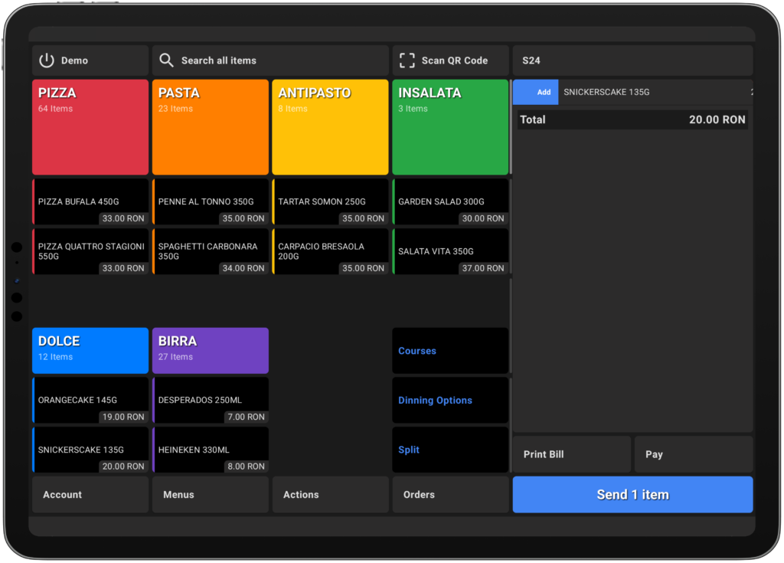Open the PASTA category tile
Image resolution: width=784 pixels, height=563 pixels.
point(211,127)
